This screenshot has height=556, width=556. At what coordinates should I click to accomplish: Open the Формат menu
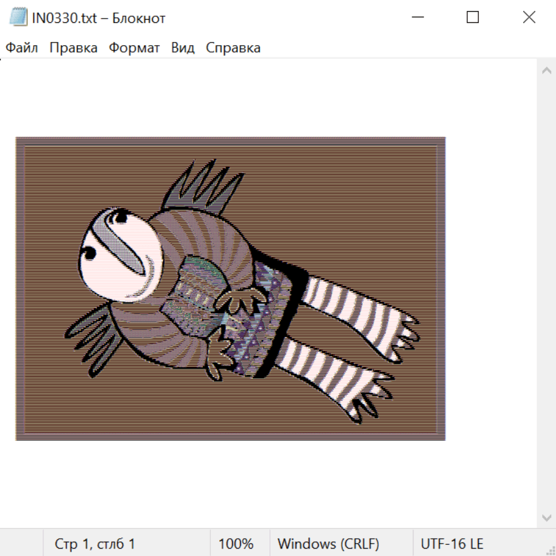pos(134,48)
